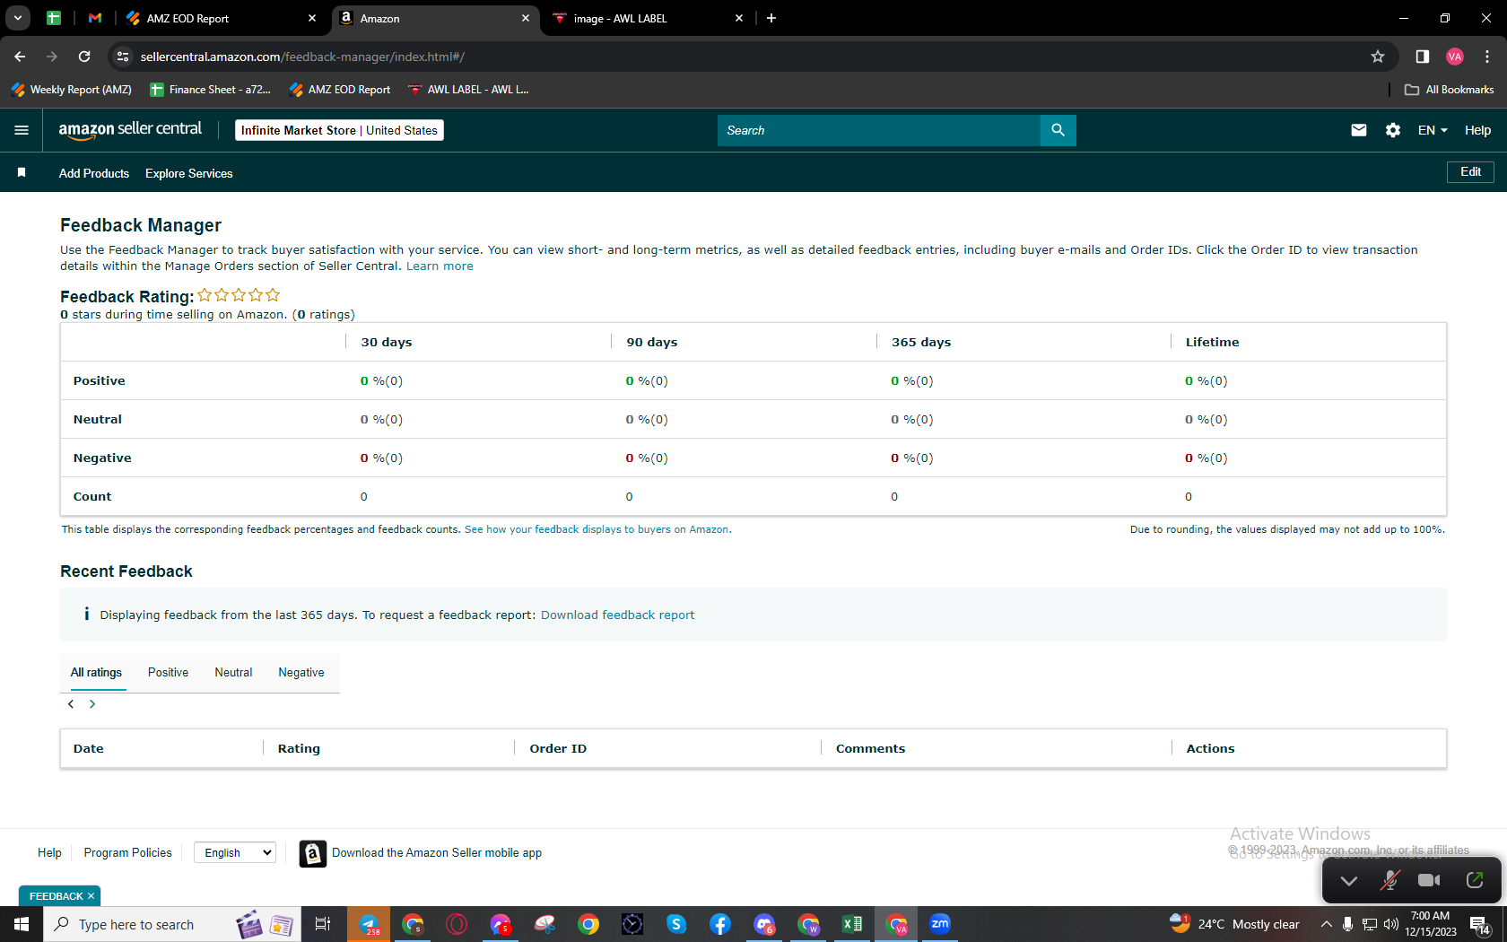Open Windows notification center icon
The image size is (1507, 942).
(x=1480, y=924)
